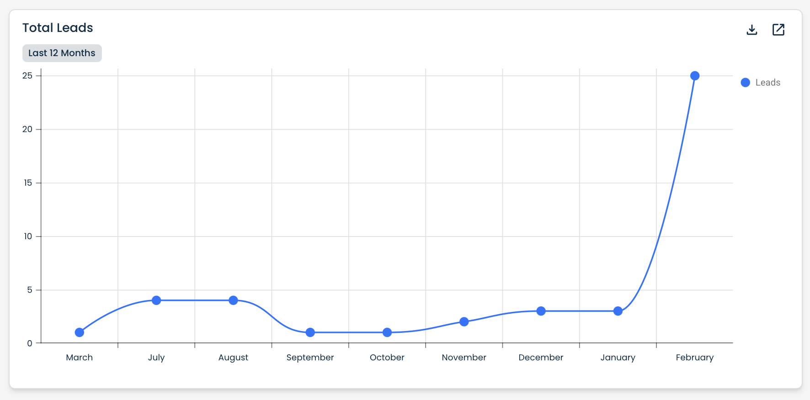Image resolution: width=810 pixels, height=400 pixels.
Task: Click the download chart icon
Action: (751, 29)
